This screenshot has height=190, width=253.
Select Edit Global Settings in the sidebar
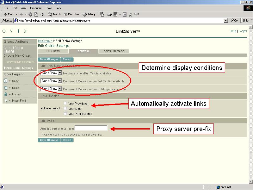(x=20, y=68)
